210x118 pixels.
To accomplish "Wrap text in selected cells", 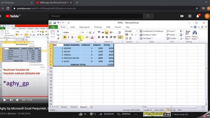I will pos(119,32).
